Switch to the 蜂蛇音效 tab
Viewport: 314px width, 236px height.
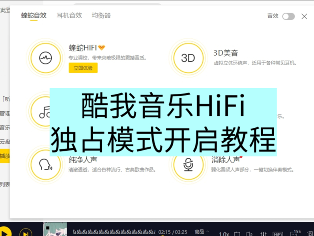click(x=34, y=15)
